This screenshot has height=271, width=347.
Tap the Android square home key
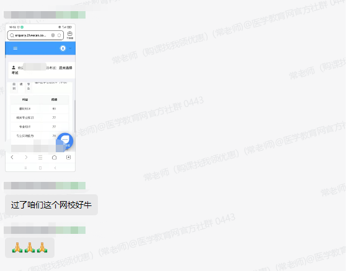tap(40, 168)
